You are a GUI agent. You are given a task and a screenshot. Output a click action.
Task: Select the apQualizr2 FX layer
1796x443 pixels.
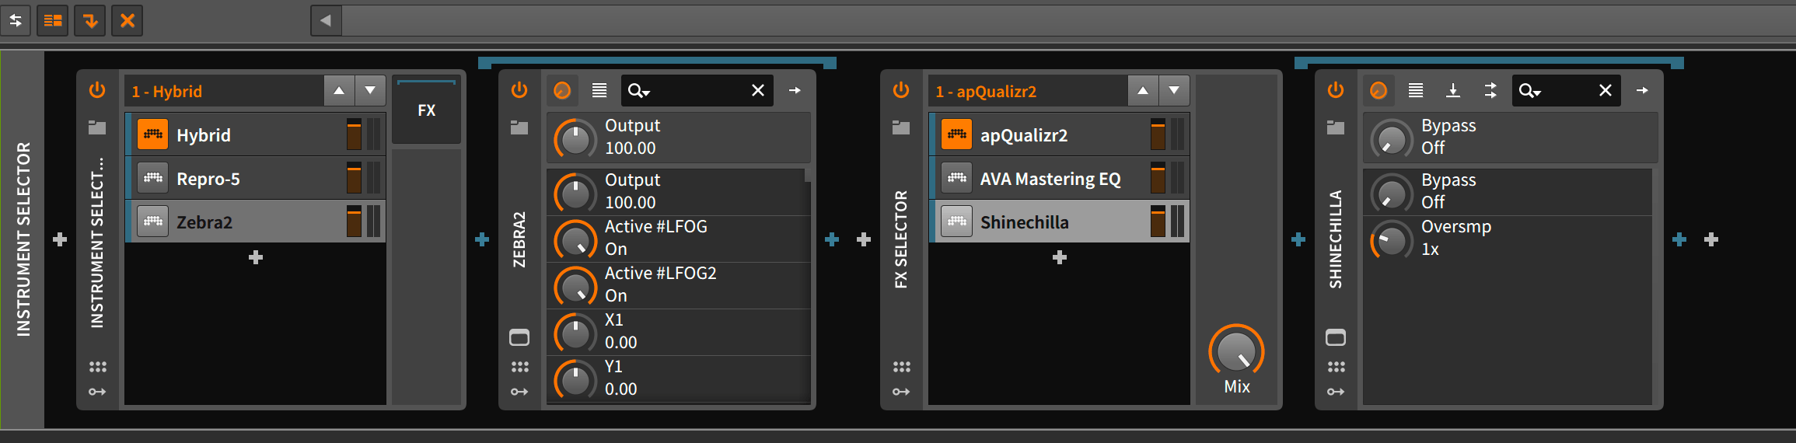pyautogui.click(x=1060, y=134)
